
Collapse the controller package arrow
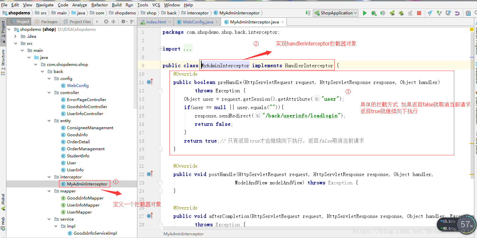[49, 92]
